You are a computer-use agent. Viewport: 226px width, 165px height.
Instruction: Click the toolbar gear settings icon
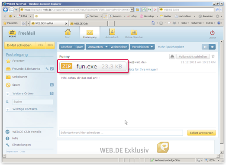pyautogui.click(x=217, y=16)
